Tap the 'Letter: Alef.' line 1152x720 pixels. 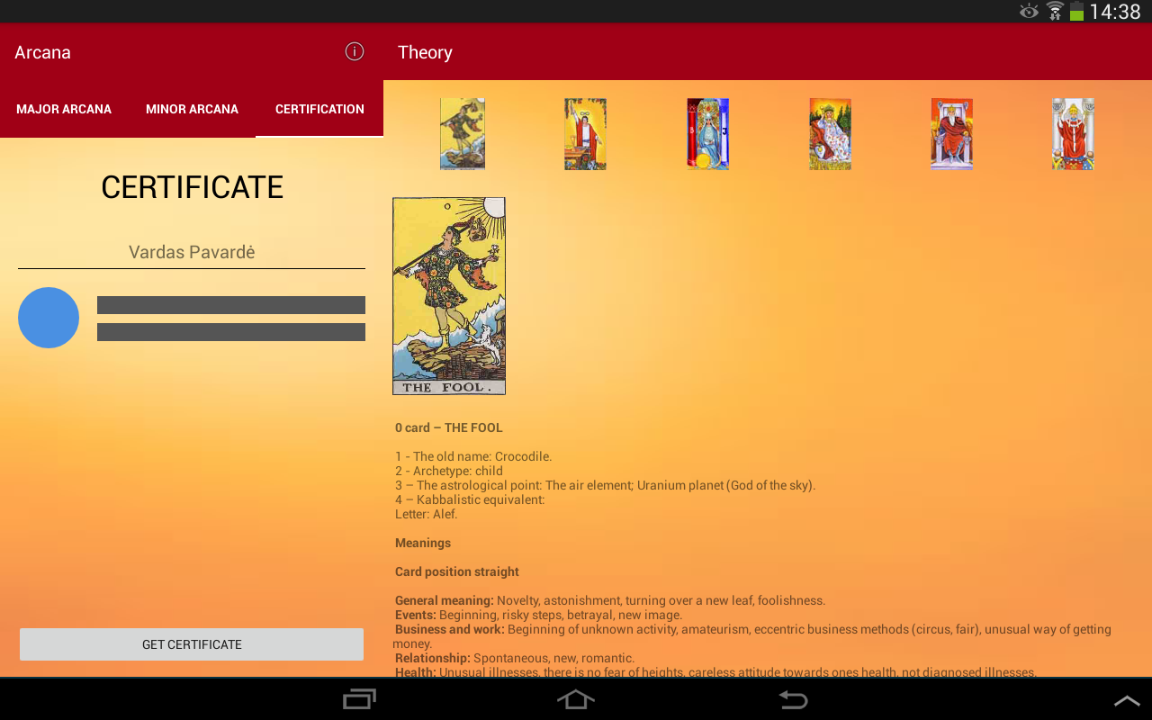427,514
